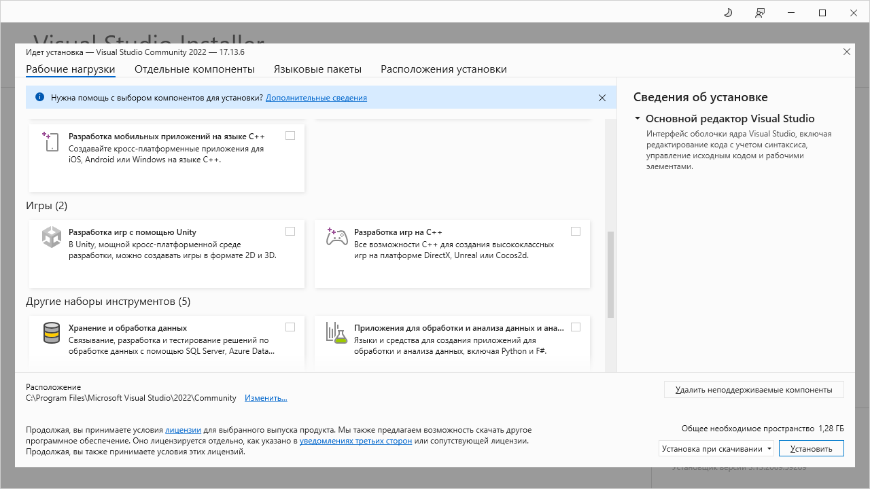Check the Unity game development workload

pyautogui.click(x=290, y=232)
